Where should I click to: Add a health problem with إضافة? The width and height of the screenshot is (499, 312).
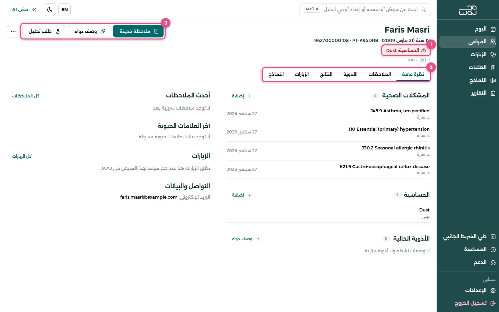click(242, 96)
